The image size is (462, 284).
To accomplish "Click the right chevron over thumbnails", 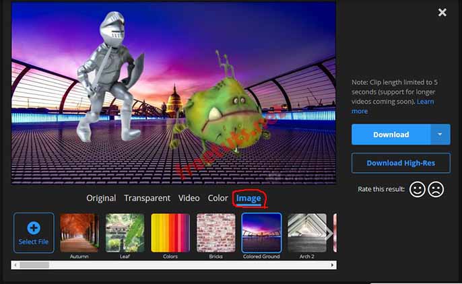I will coord(330,234).
